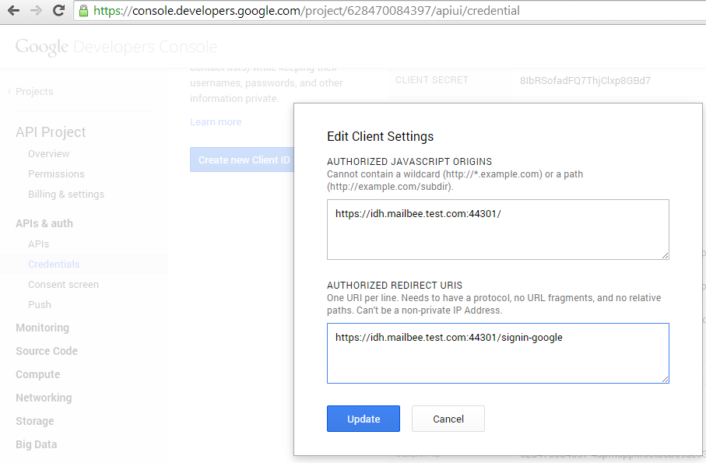706x463 pixels.
Task: Open Overview in sidebar
Action: tap(48, 154)
